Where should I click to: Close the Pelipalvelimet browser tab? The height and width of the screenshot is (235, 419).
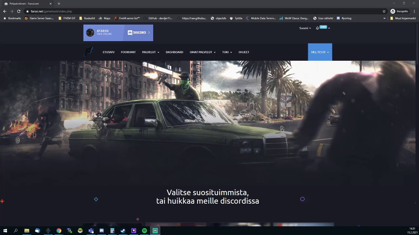click(50, 4)
